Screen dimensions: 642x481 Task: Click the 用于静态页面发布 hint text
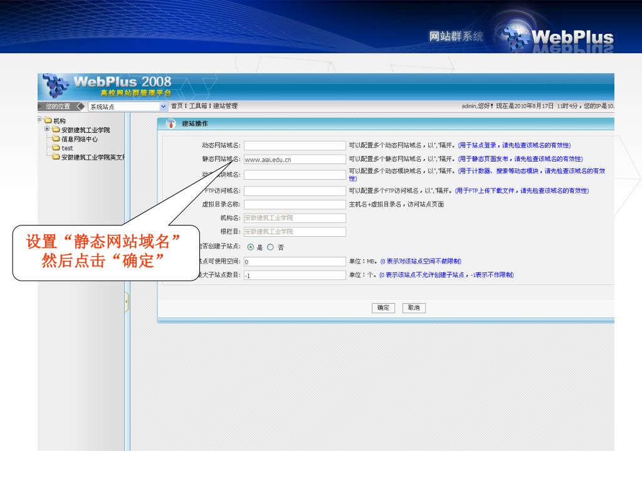520,158
